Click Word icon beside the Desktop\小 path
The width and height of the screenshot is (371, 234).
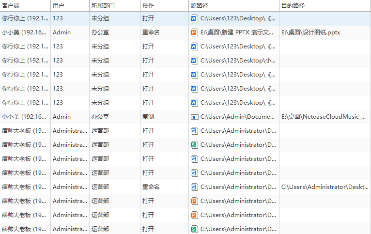[x=194, y=61]
